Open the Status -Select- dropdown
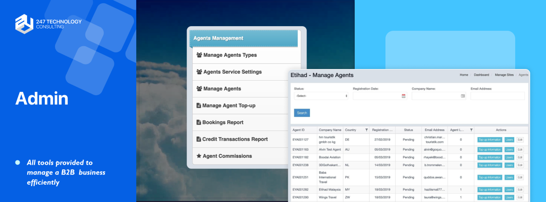The height and width of the screenshot is (202, 546). [321, 96]
